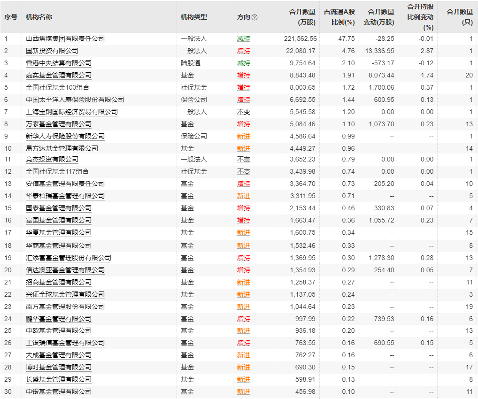
Task: Open 南方基金管理股份有限公司 link
Action: (65, 307)
